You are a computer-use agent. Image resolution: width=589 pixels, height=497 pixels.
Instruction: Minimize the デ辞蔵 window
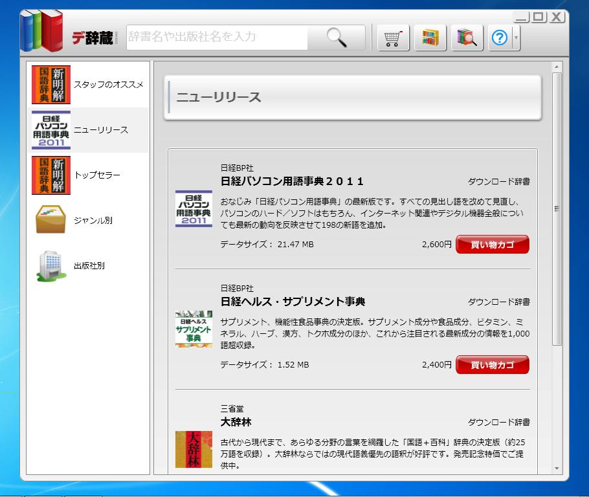point(522,17)
